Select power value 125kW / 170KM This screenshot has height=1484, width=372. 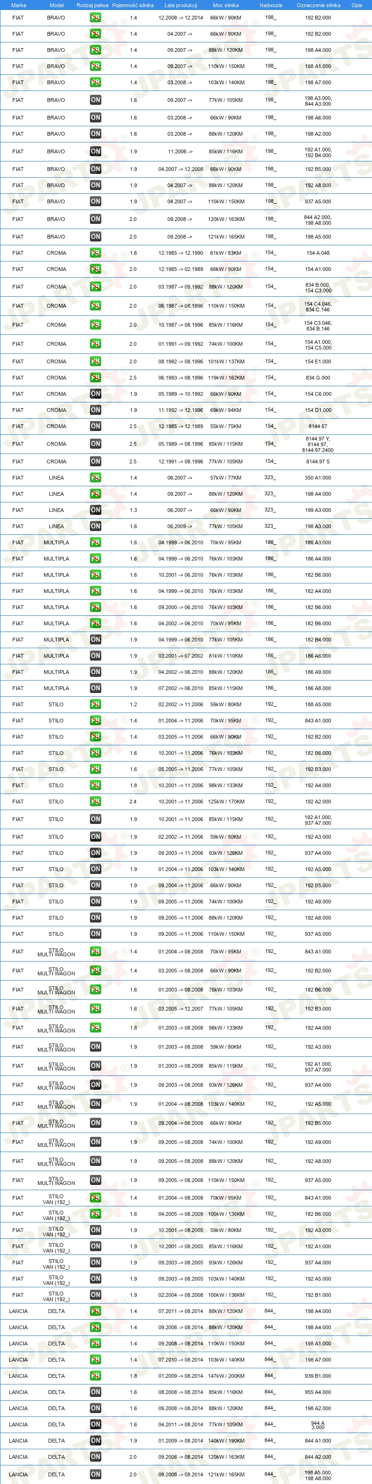[x=226, y=802]
